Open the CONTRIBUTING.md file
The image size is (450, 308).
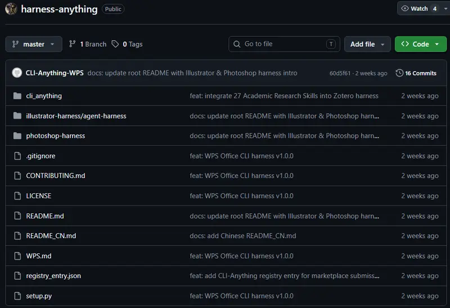pyautogui.click(x=56, y=176)
